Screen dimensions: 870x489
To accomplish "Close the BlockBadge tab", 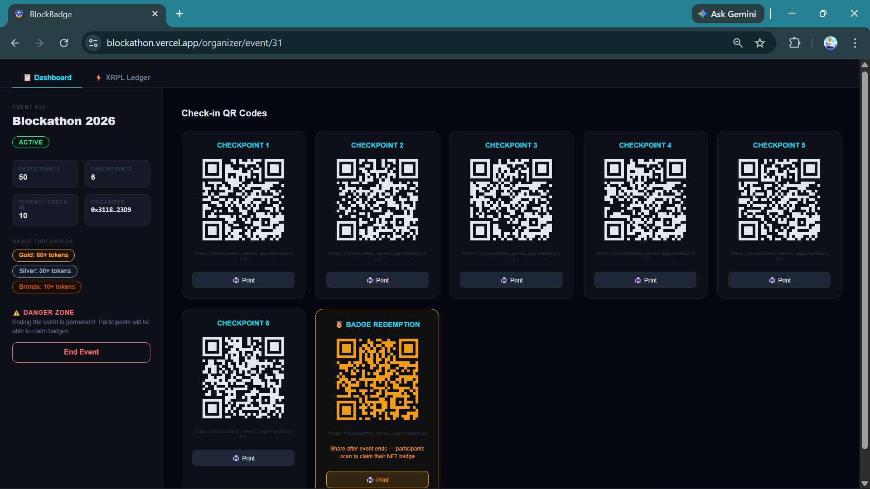I will coord(155,14).
